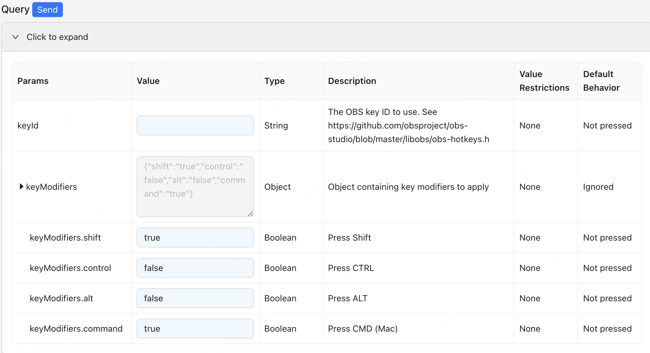650x353 pixels.
Task: Click the Value column header
Action: coord(148,81)
